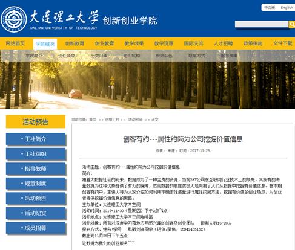Open the 成员招募 sidebar button

point(36,228)
